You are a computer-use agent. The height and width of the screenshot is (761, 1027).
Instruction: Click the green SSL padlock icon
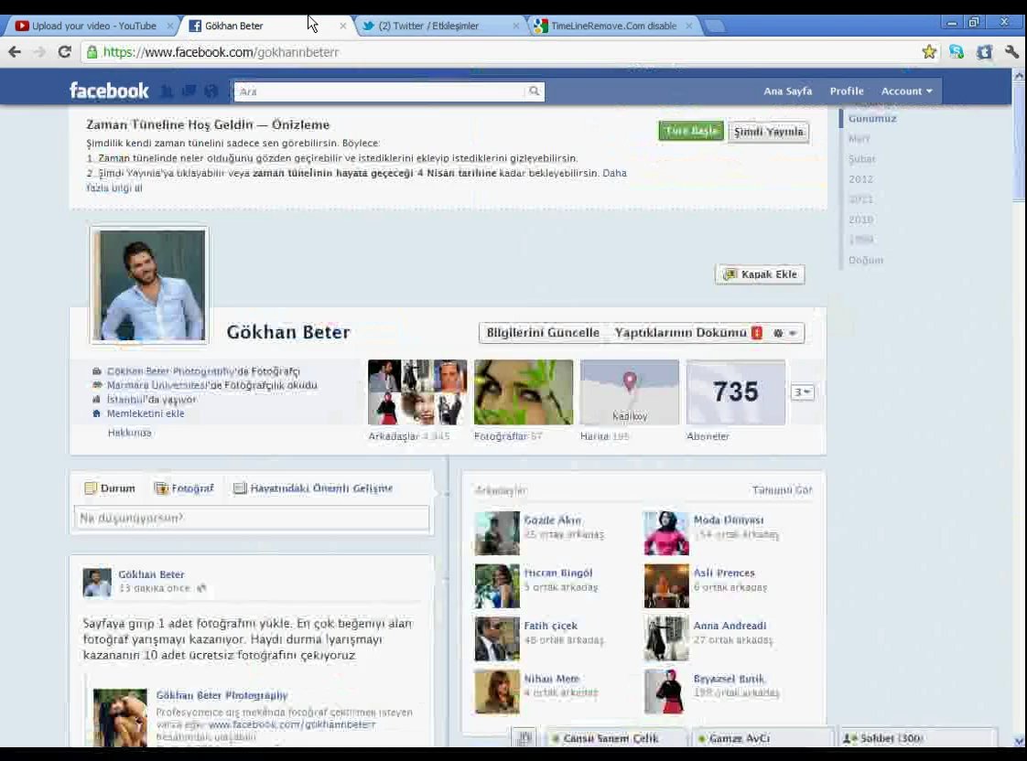[x=92, y=52]
